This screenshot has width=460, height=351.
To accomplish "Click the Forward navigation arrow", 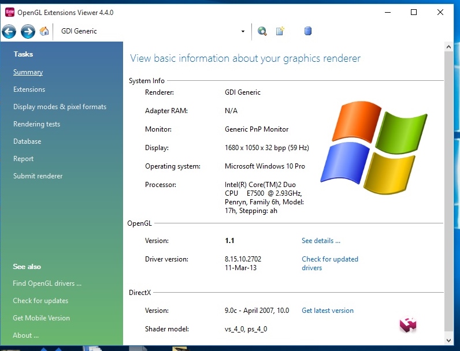I will [x=28, y=31].
